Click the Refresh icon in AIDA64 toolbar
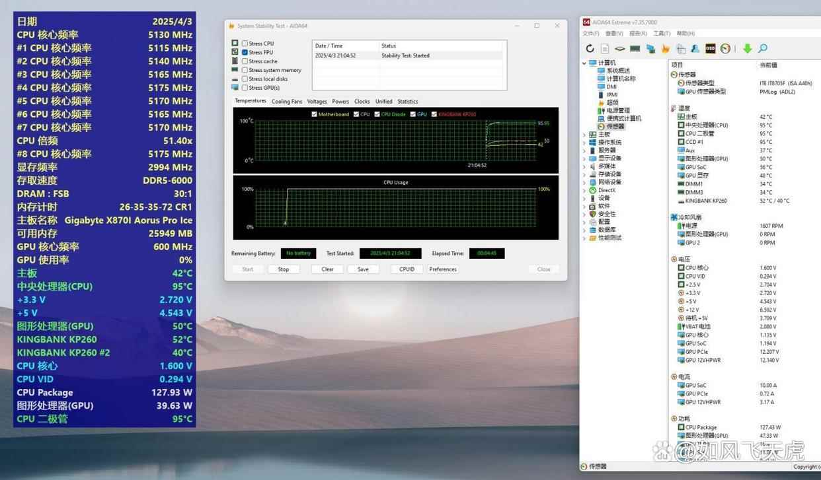The image size is (821, 480). [590, 49]
